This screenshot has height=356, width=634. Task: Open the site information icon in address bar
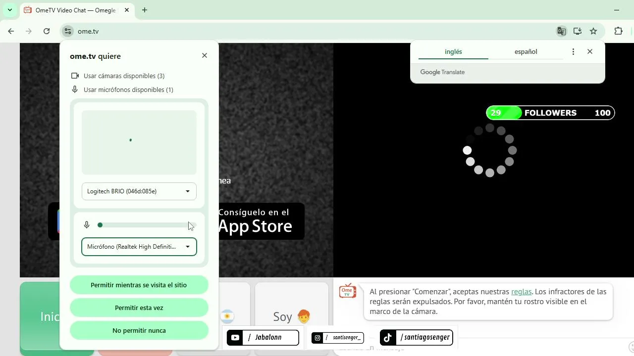[68, 31]
